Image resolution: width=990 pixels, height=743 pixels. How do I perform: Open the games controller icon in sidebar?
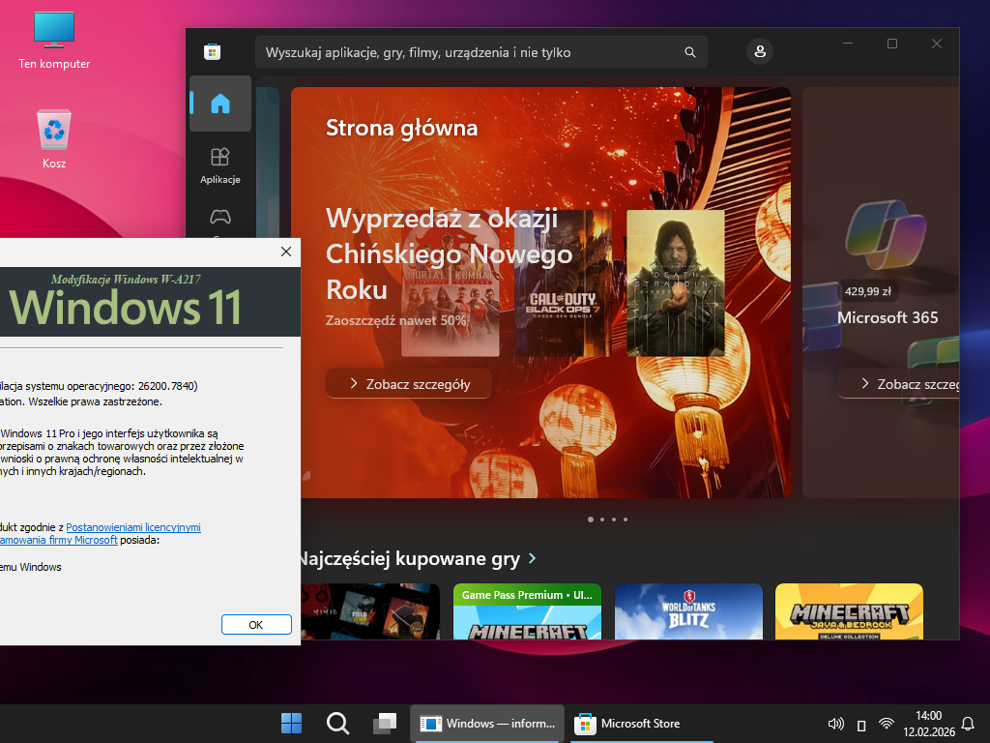[x=220, y=218]
